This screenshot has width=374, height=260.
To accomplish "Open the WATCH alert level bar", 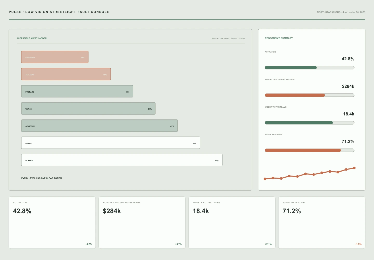I will [x=88, y=108].
